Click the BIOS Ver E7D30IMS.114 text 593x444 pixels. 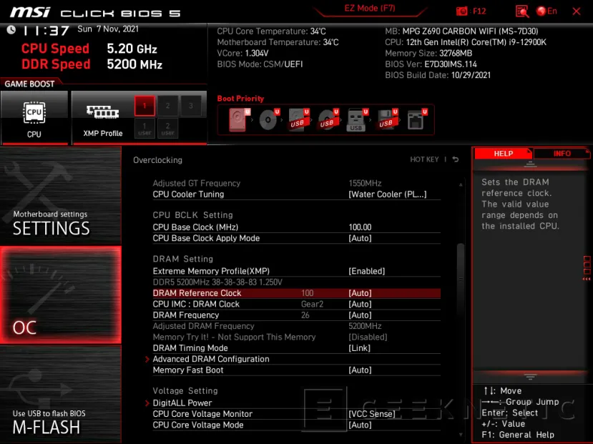[431, 64]
